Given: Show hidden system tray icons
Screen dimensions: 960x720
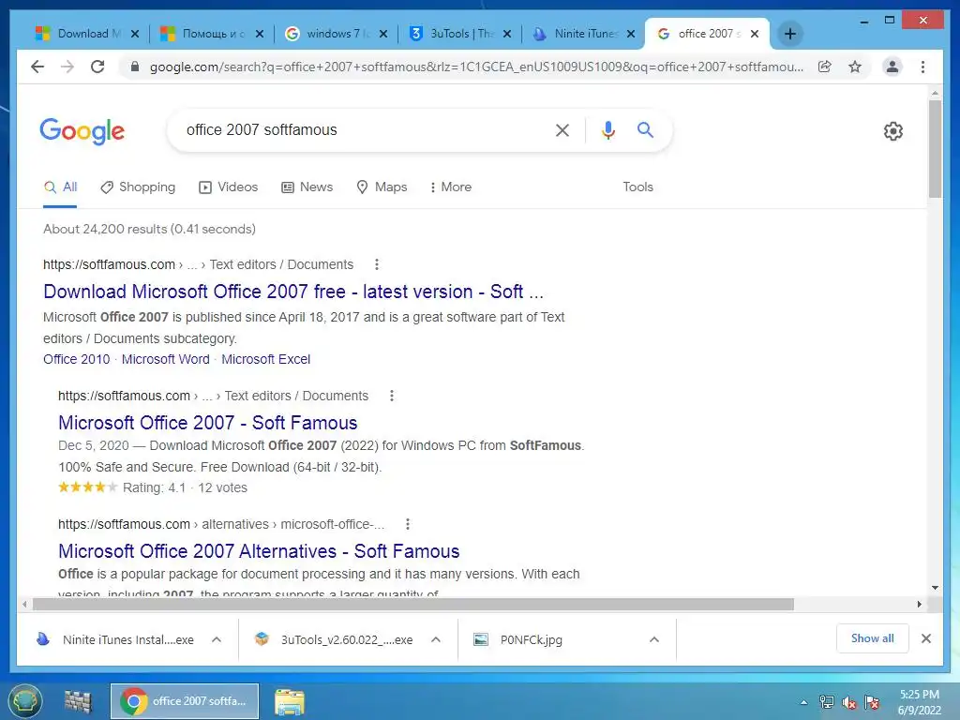Looking at the screenshot, I should [x=803, y=702].
